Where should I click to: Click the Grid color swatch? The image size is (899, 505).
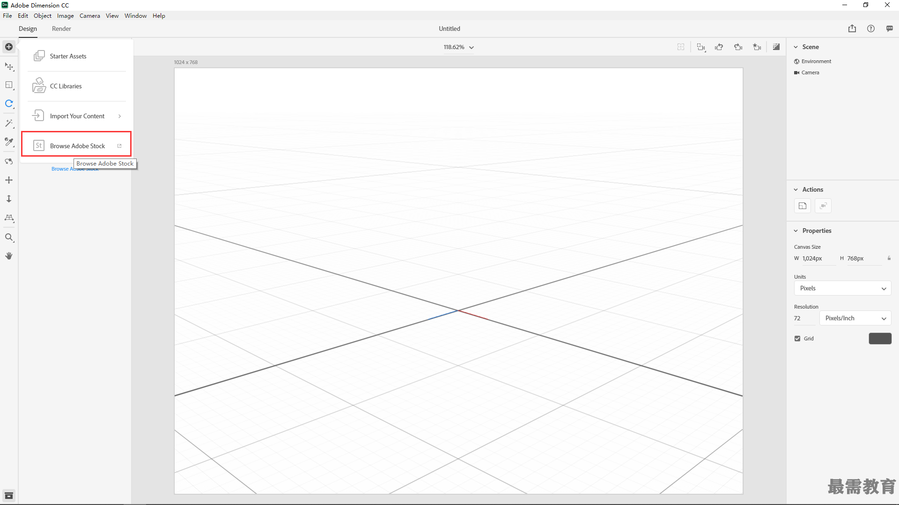point(880,339)
